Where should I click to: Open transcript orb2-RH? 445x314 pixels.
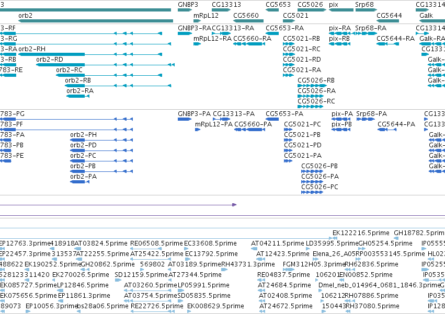pyautogui.click(x=32, y=49)
